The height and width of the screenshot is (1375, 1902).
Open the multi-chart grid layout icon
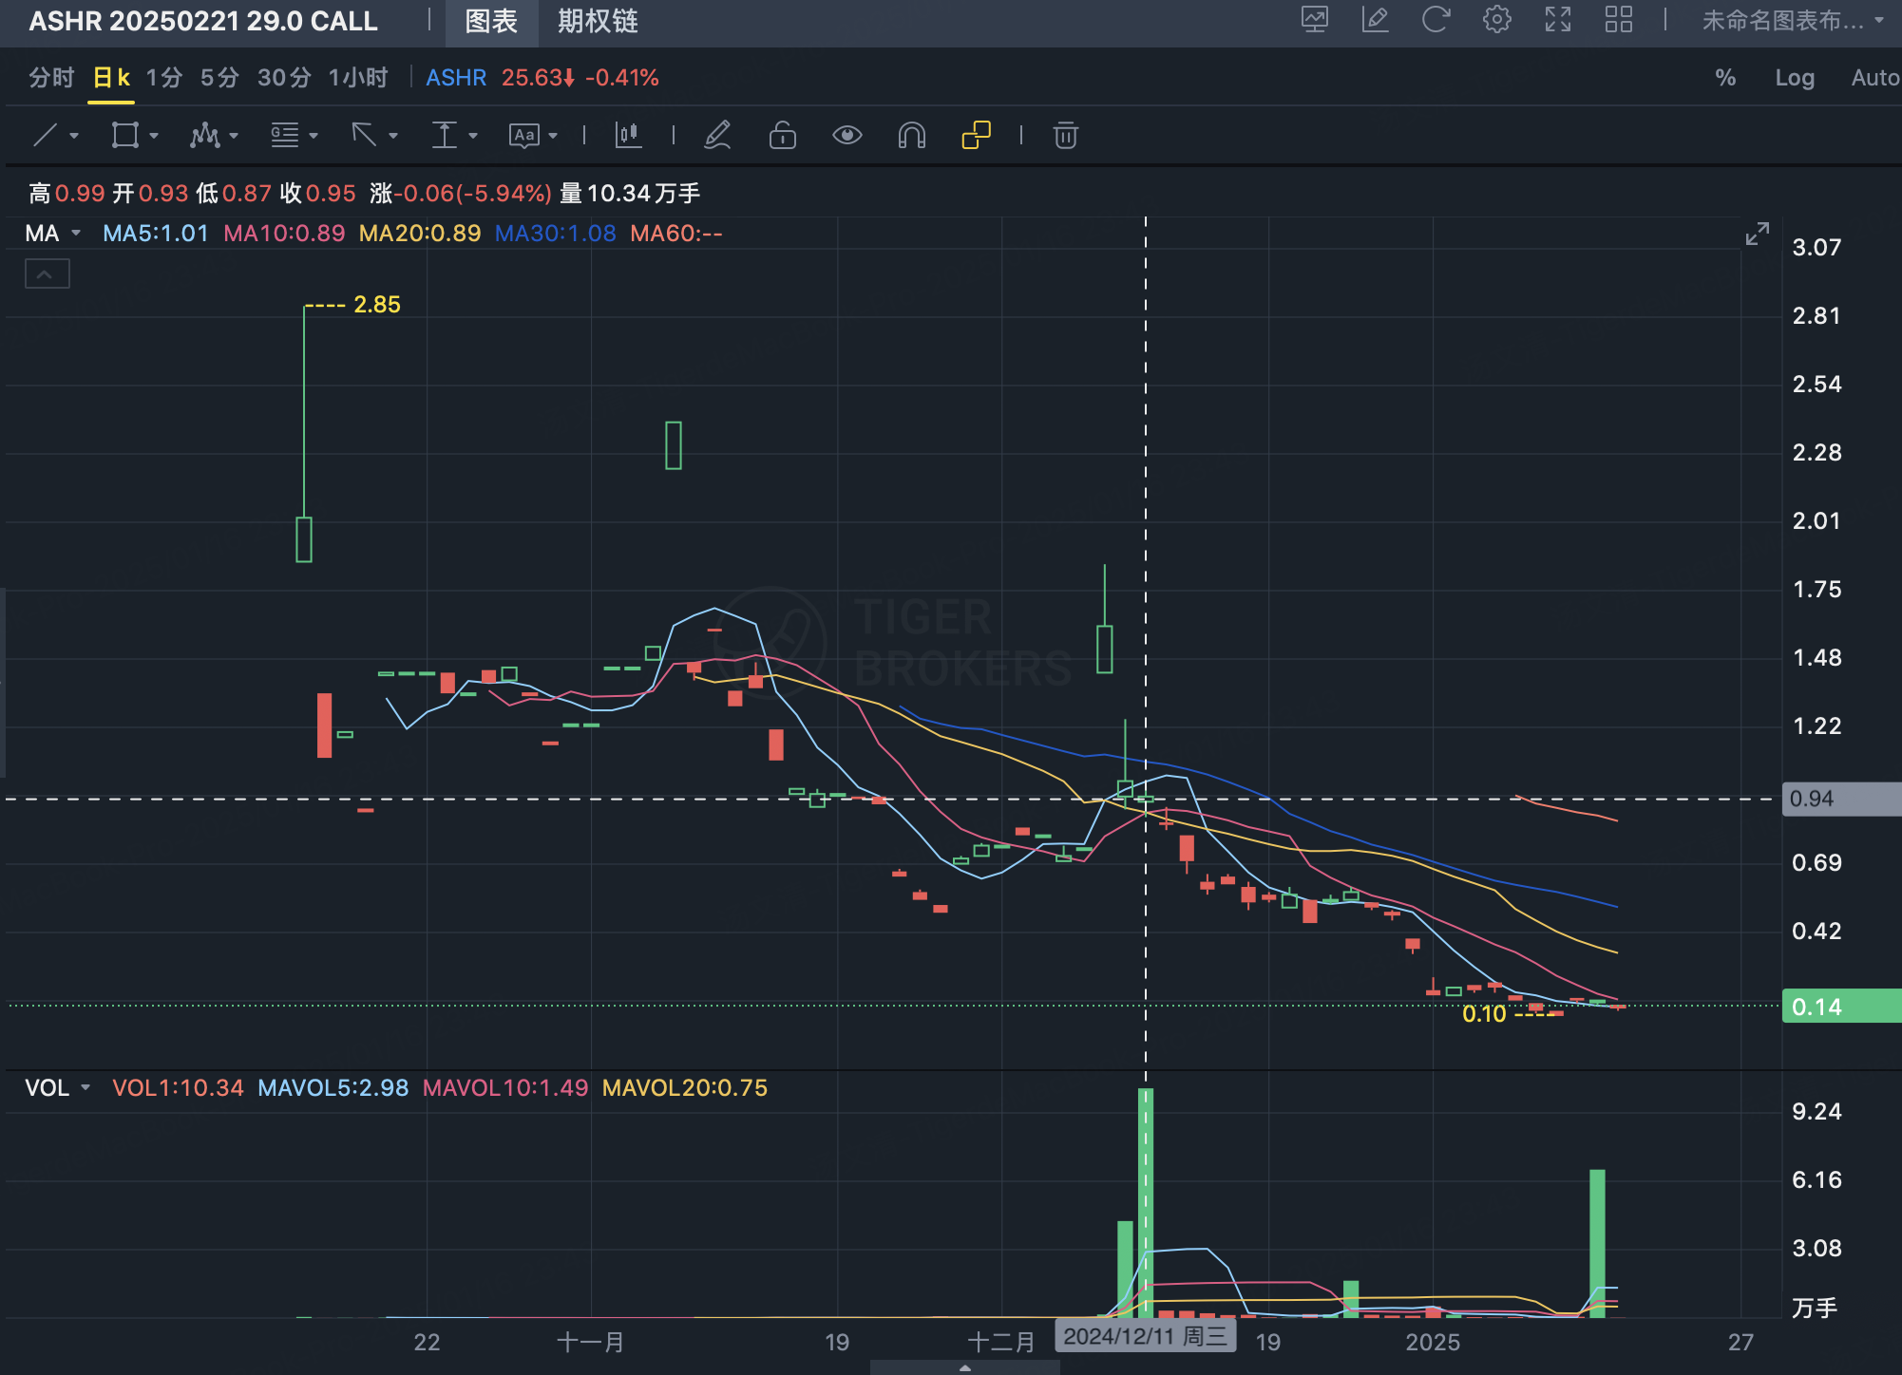coord(1619,20)
